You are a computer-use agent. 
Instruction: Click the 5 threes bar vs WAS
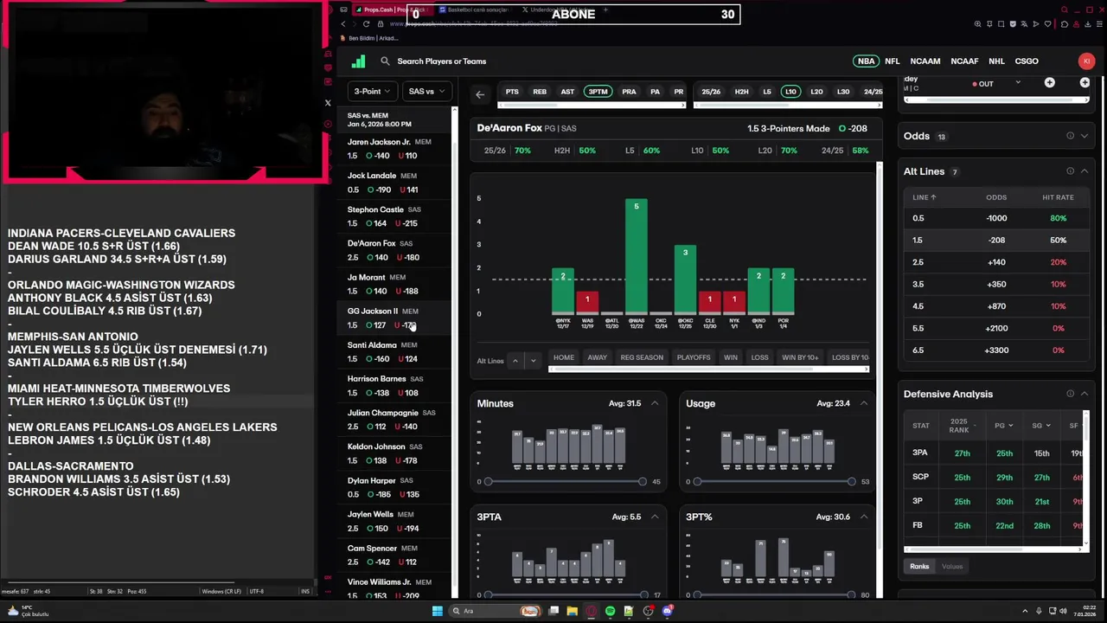tap(637, 255)
